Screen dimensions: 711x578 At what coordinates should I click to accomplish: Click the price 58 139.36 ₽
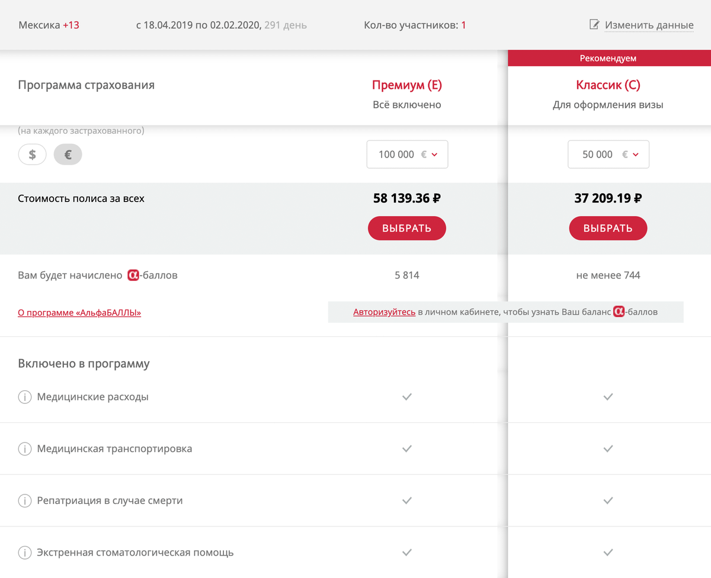[x=407, y=198]
